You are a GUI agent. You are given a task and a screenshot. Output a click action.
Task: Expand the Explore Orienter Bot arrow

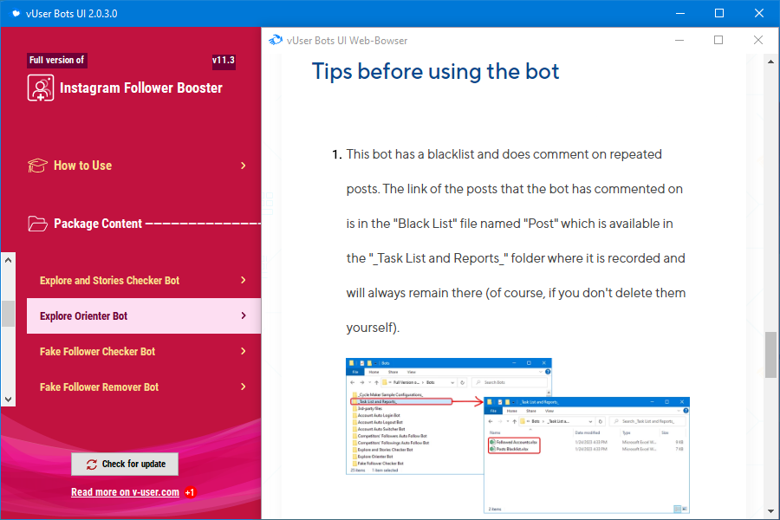[x=244, y=315]
